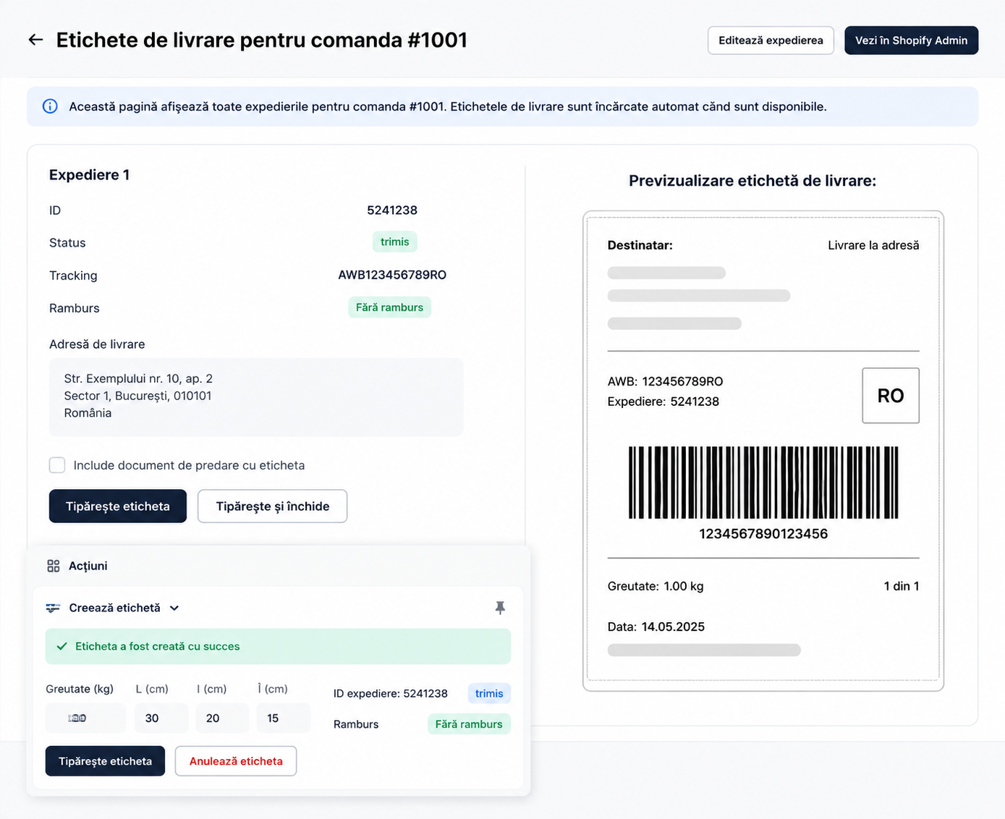Click 1 din 1 parcel count on label
The image size is (1005, 819).
902,586
